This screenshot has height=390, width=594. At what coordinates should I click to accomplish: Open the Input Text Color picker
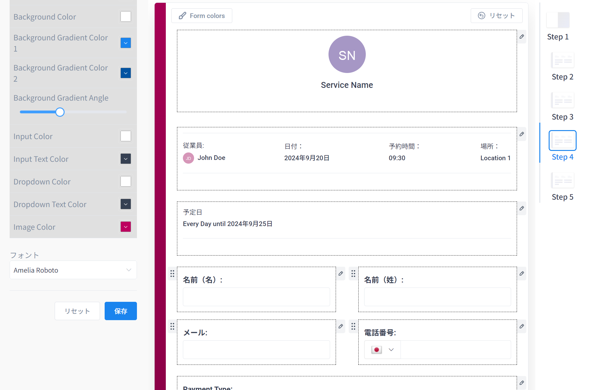click(126, 159)
